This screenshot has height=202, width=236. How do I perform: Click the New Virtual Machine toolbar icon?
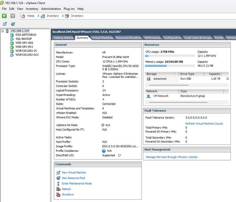pyautogui.click(x=5, y=24)
